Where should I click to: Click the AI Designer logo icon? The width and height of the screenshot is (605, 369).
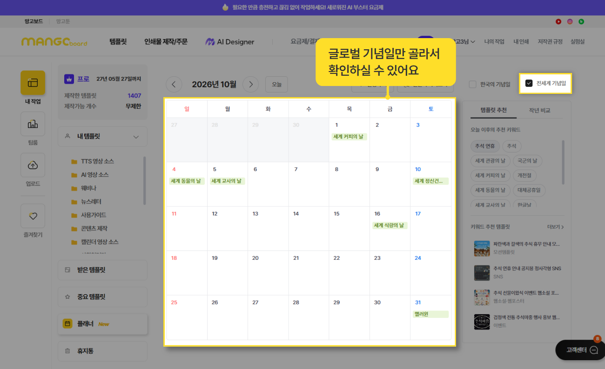(210, 42)
